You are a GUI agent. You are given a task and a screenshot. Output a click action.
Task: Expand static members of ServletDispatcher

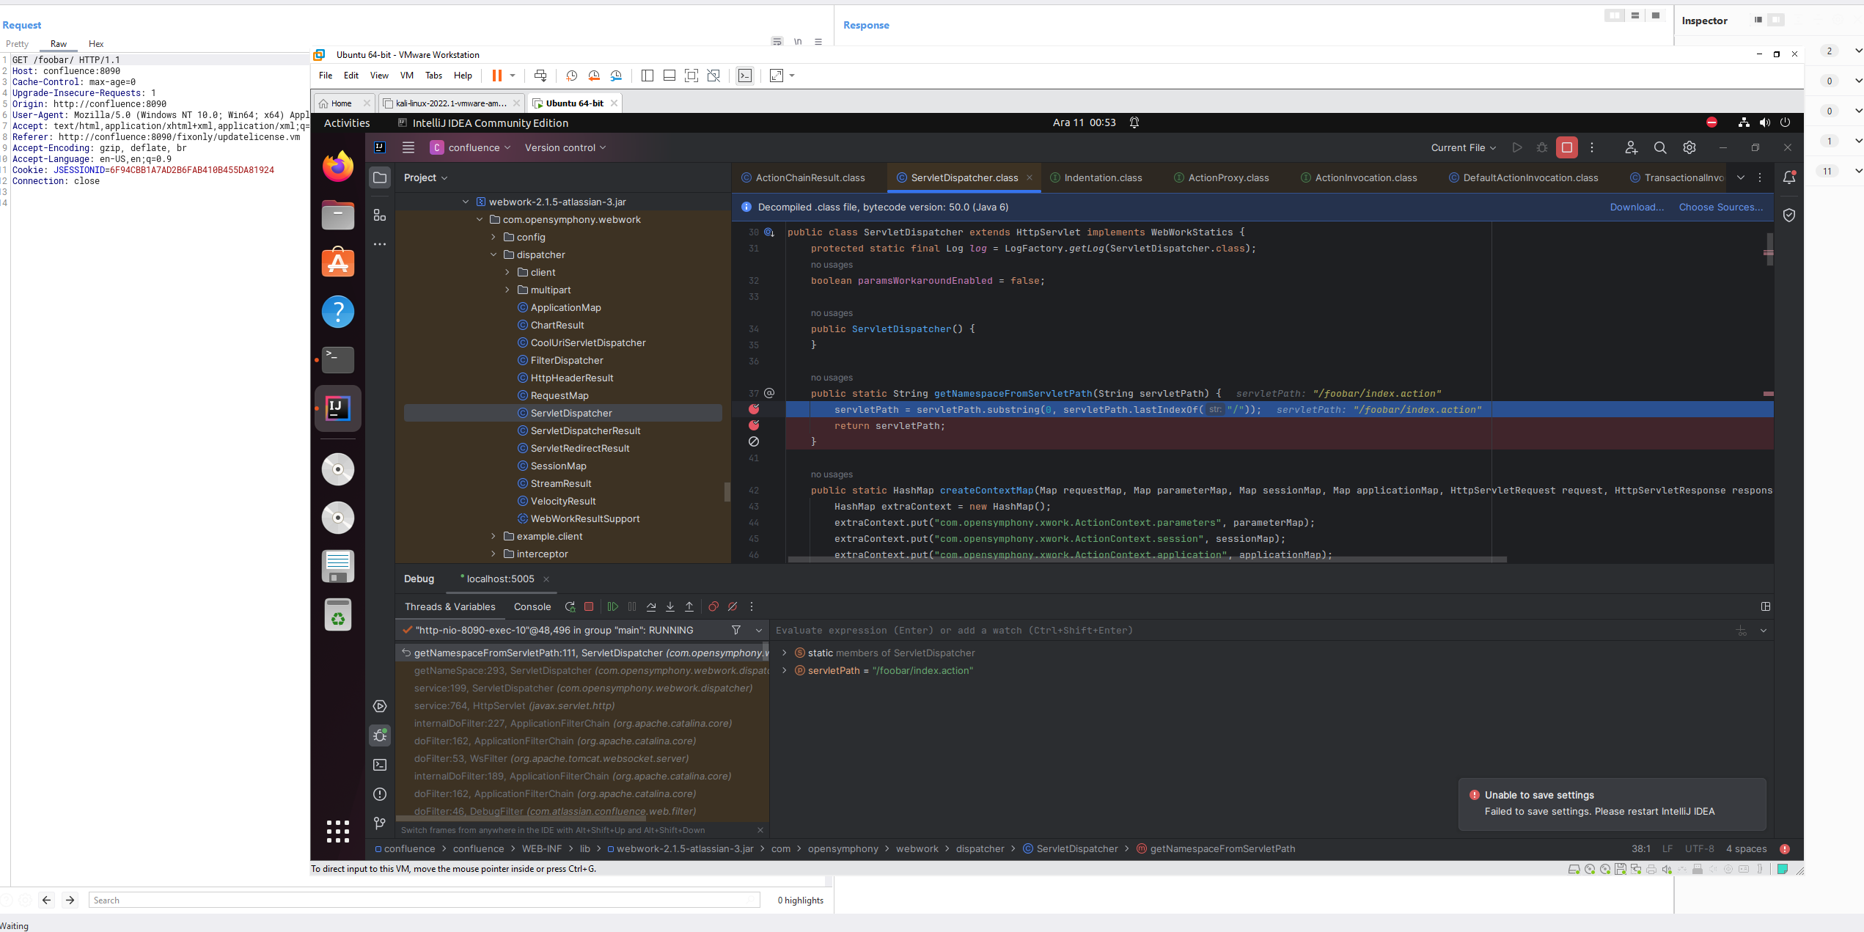pos(784,653)
